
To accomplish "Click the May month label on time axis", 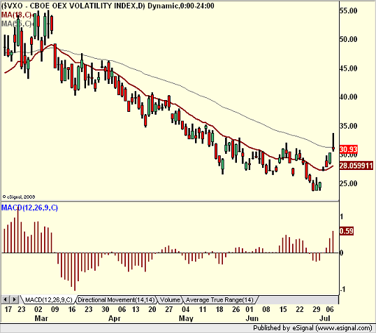I will pyautogui.click(x=186, y=318).
